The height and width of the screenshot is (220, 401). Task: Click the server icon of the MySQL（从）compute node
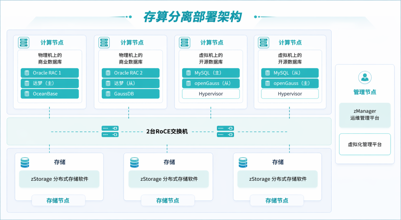tap(263, 42)
